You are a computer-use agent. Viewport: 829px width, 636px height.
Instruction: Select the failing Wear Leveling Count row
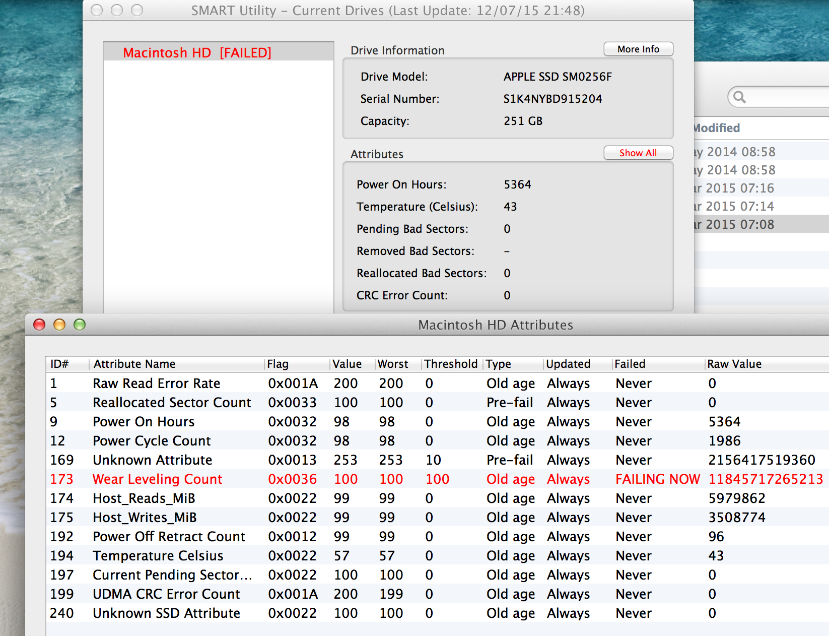tap(158, 479)
